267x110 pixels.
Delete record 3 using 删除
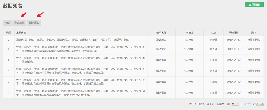pyautogui.click(x=257, y=82)
